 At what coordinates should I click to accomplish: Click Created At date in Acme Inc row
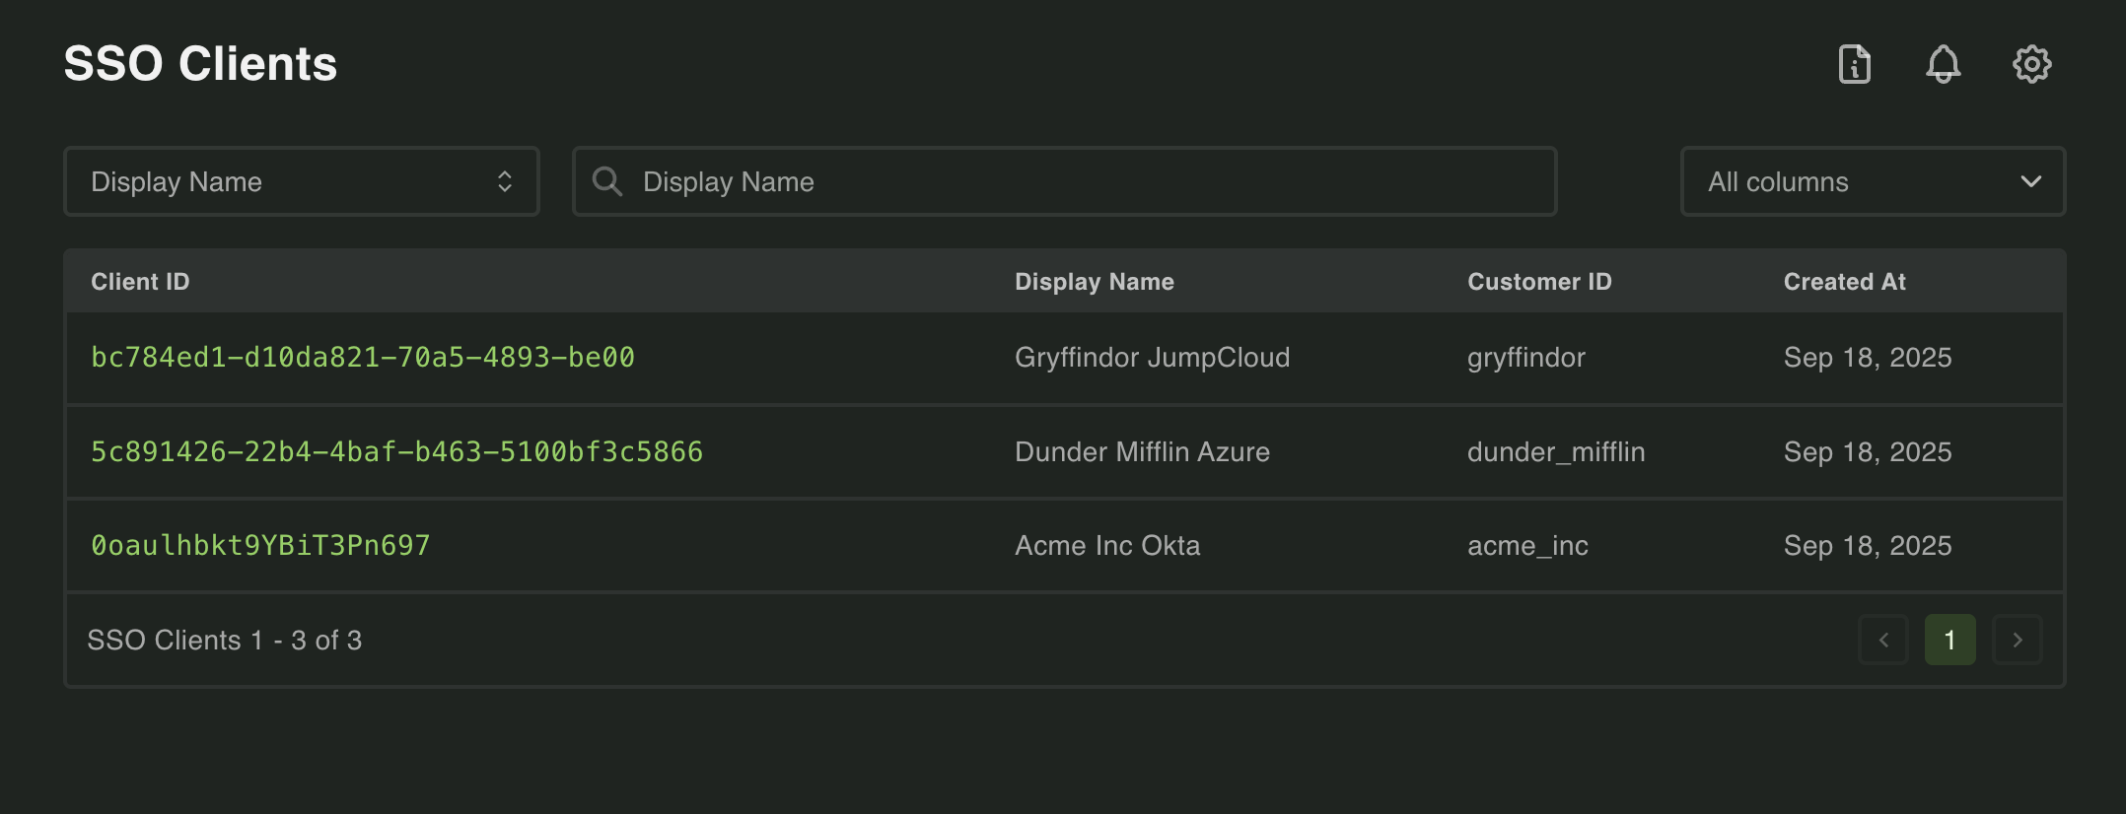pyautogui.click(x=1868, y=545)
